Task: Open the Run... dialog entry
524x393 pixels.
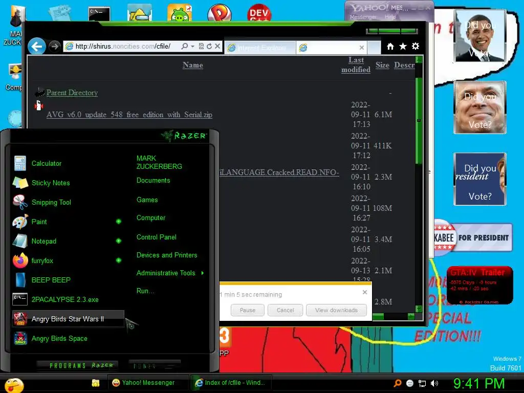Action: coord(145,291)
